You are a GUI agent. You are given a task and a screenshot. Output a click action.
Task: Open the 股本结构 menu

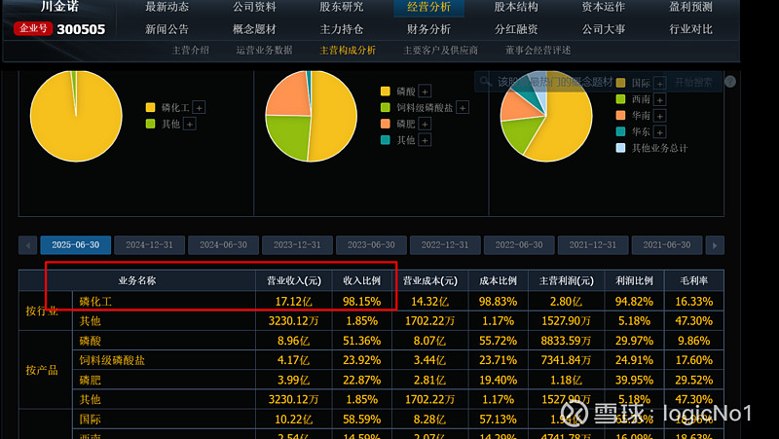click(x=516, y=7)
